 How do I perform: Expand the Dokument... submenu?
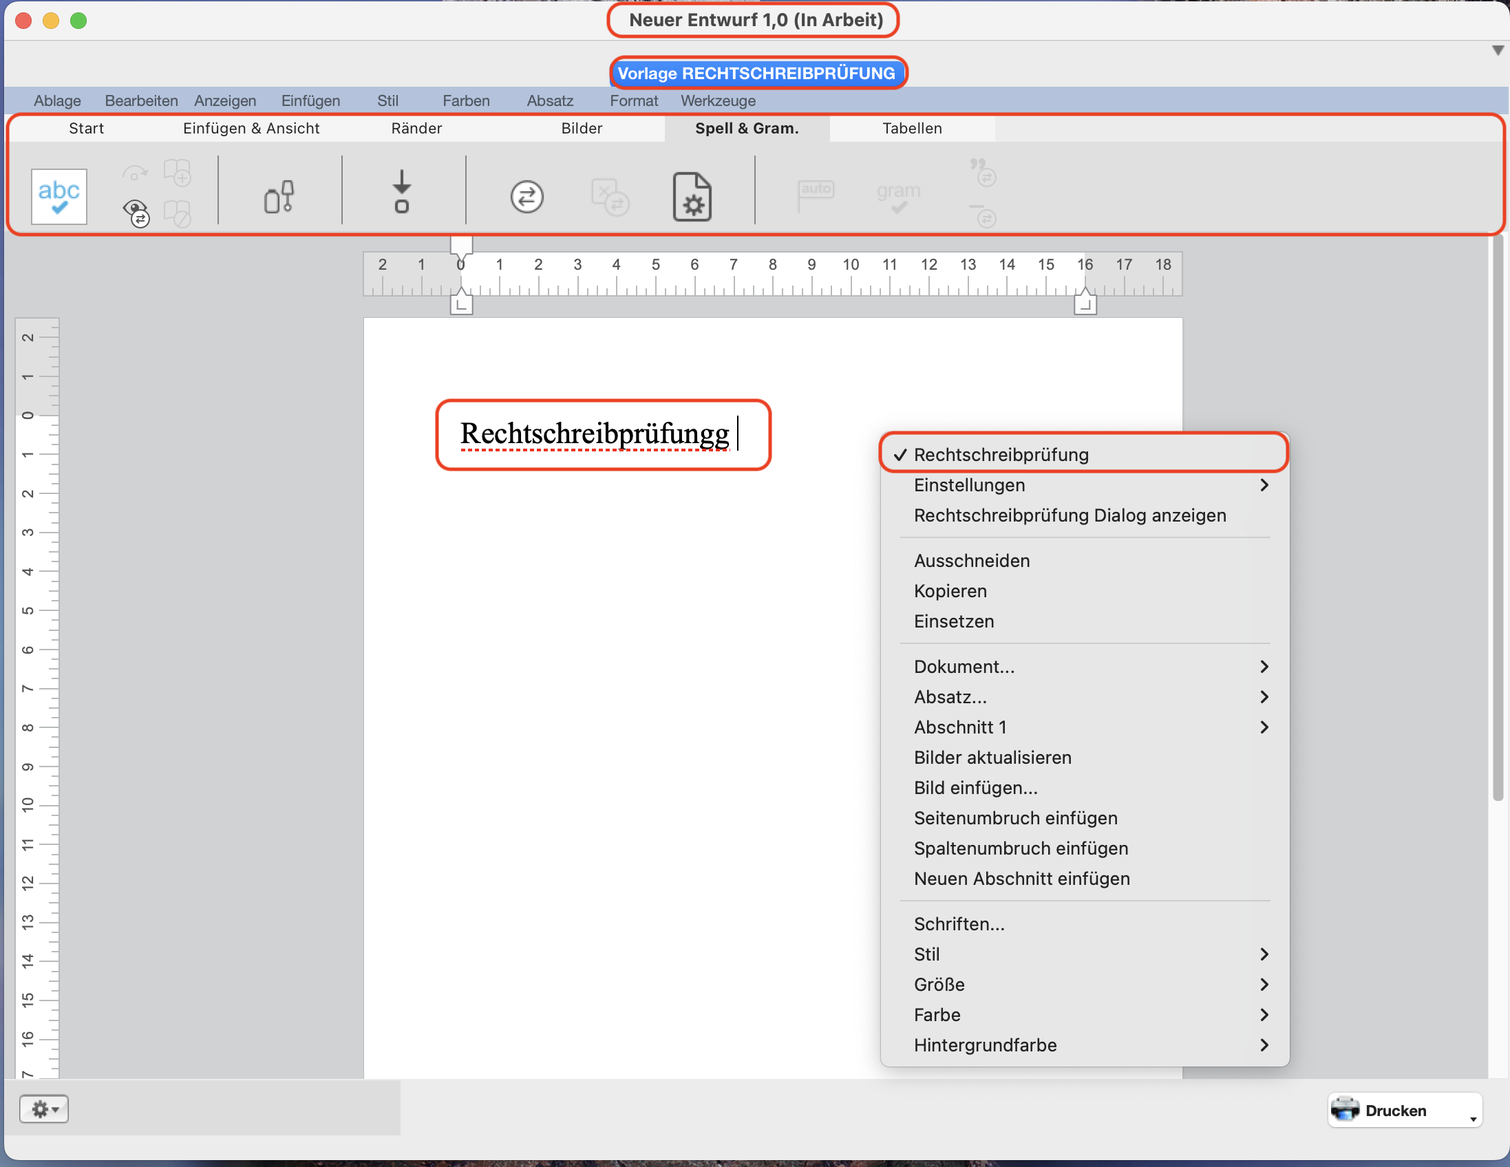(x=1084, y=666)
